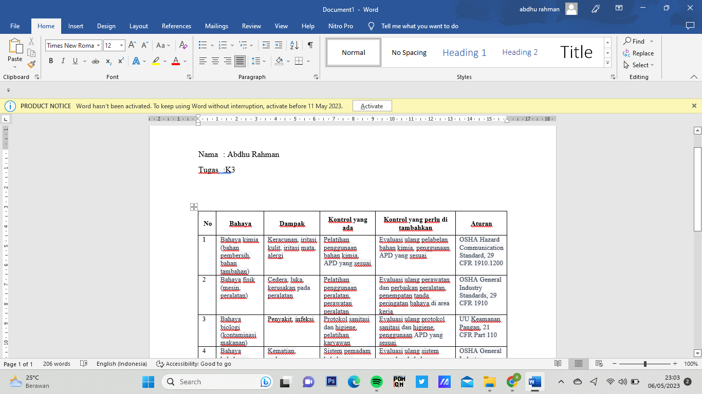Click the Activate button
The height and width of the screenshot is (394, 702).
click(x=372, y=106)
